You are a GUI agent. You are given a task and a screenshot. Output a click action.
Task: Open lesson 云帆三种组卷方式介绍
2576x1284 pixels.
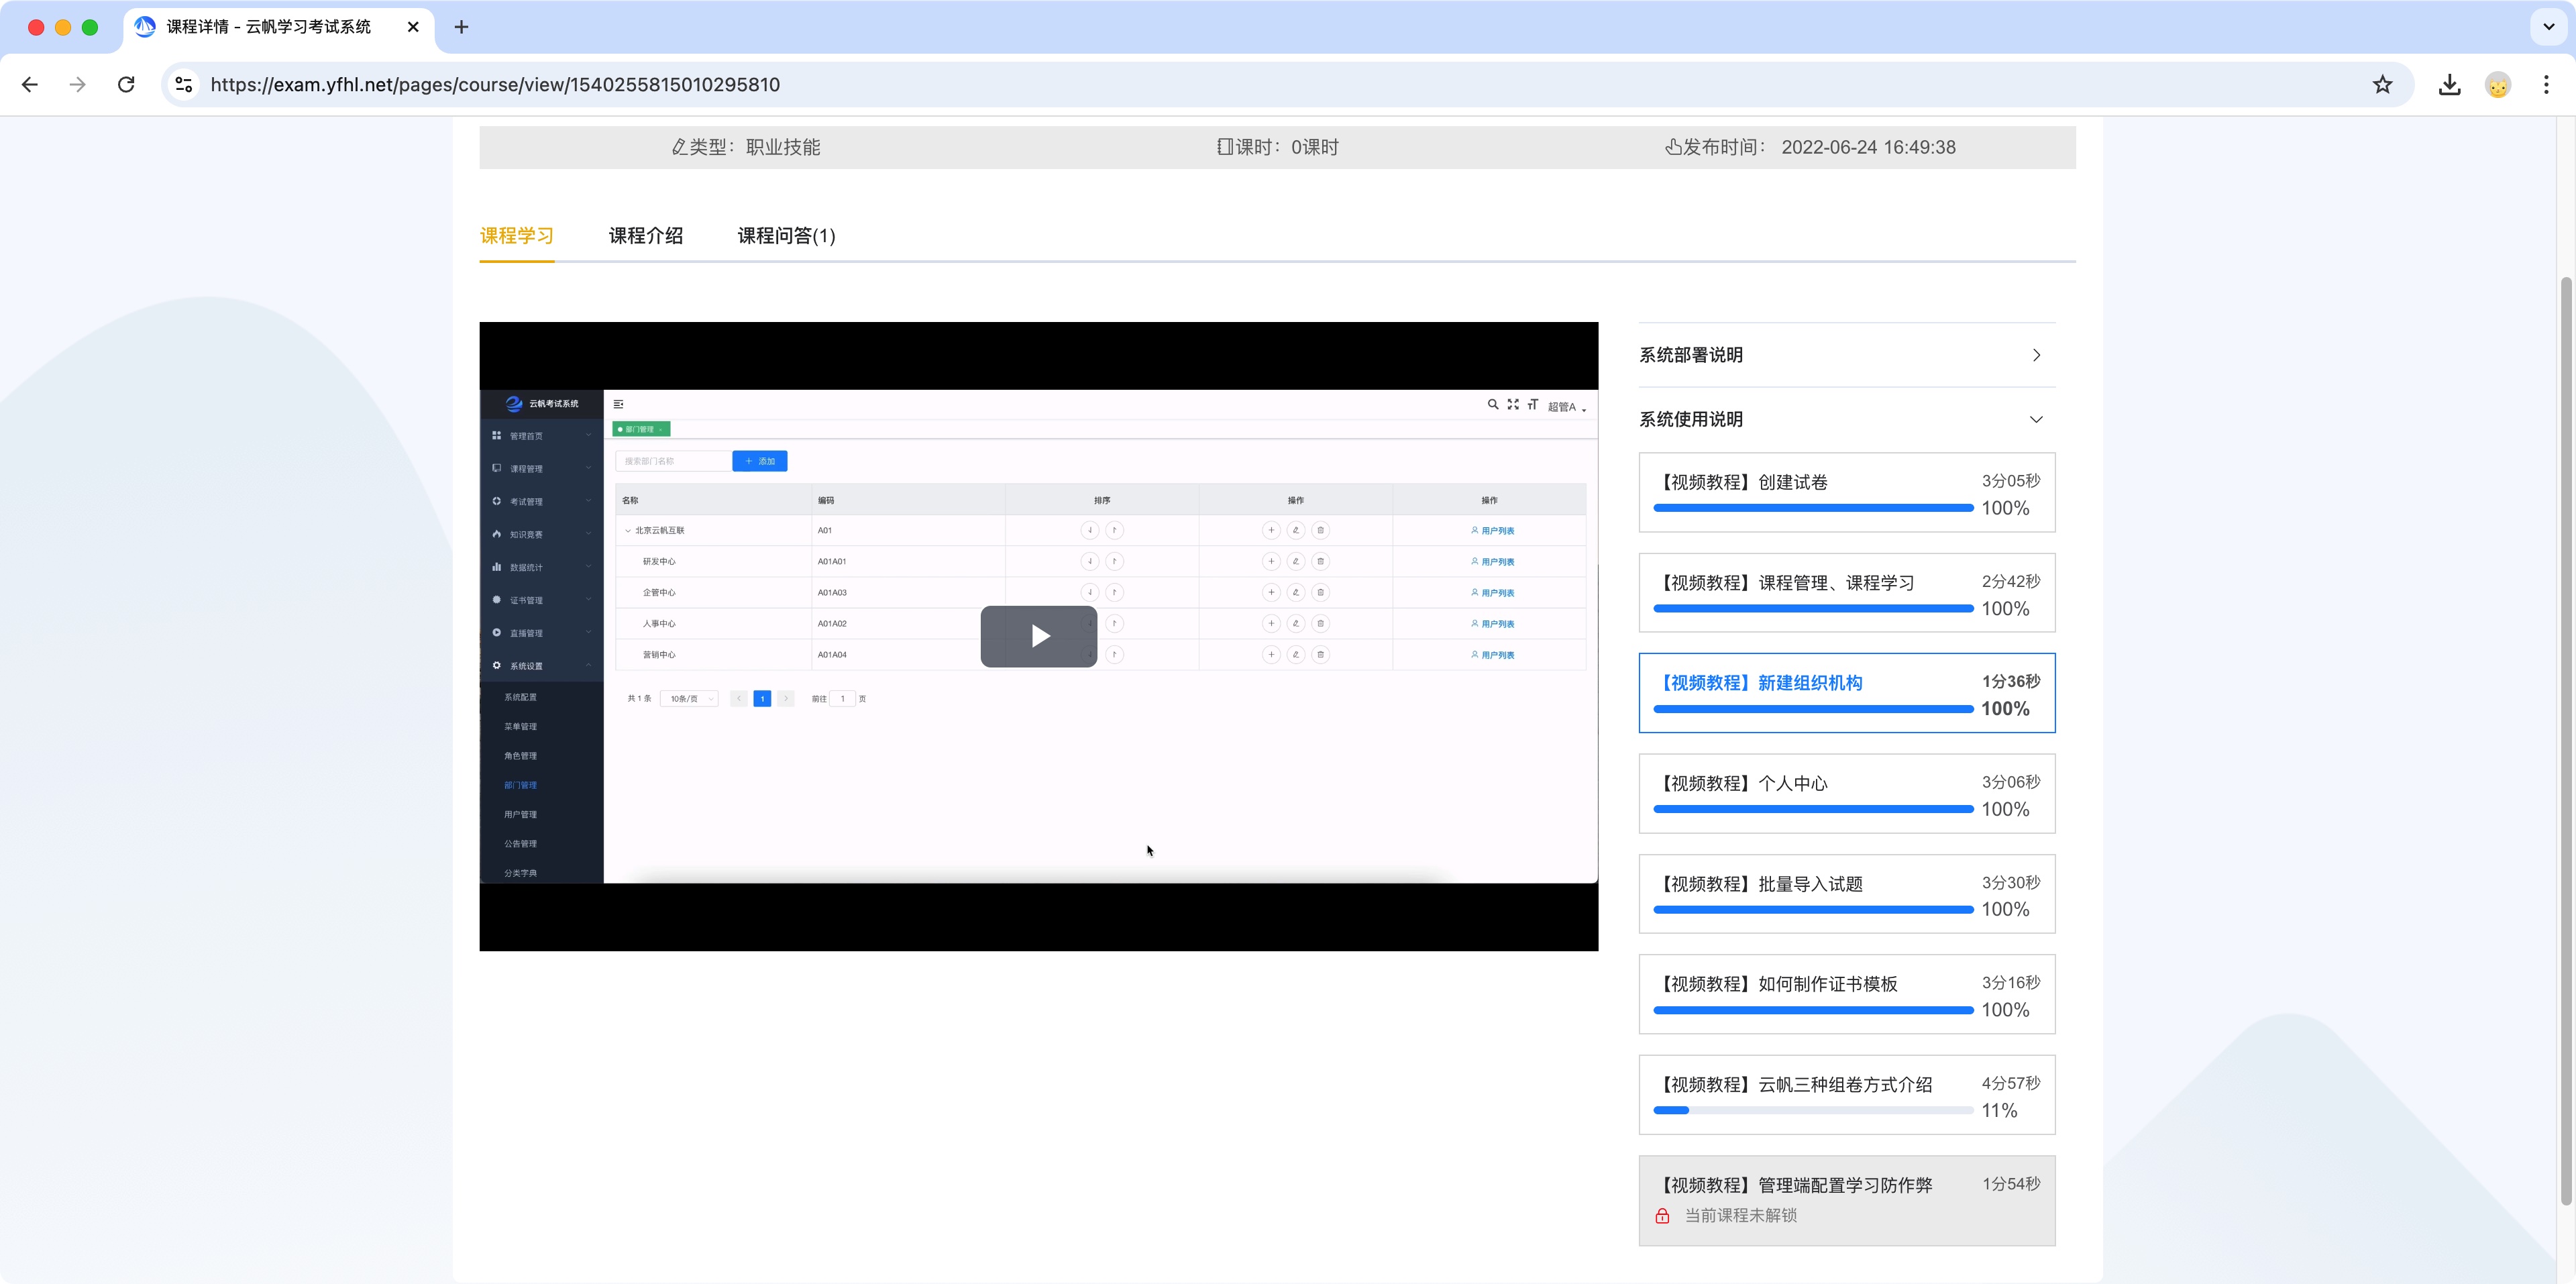1846,1095
